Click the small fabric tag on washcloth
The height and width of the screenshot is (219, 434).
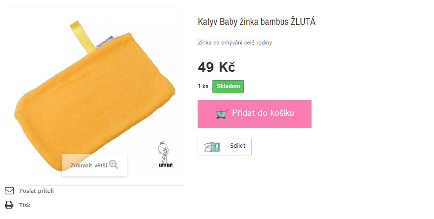[x=104, y=42]
